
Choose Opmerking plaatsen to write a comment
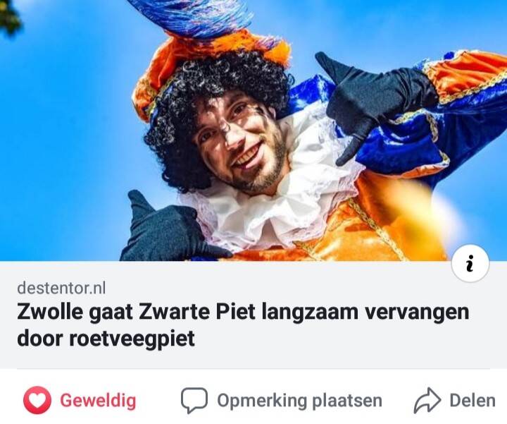tap(299, 401)
